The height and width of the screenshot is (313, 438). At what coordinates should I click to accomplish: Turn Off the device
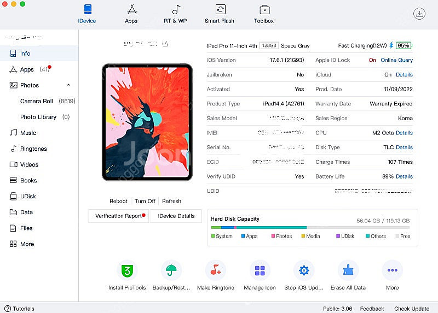[x=145, y=201]
